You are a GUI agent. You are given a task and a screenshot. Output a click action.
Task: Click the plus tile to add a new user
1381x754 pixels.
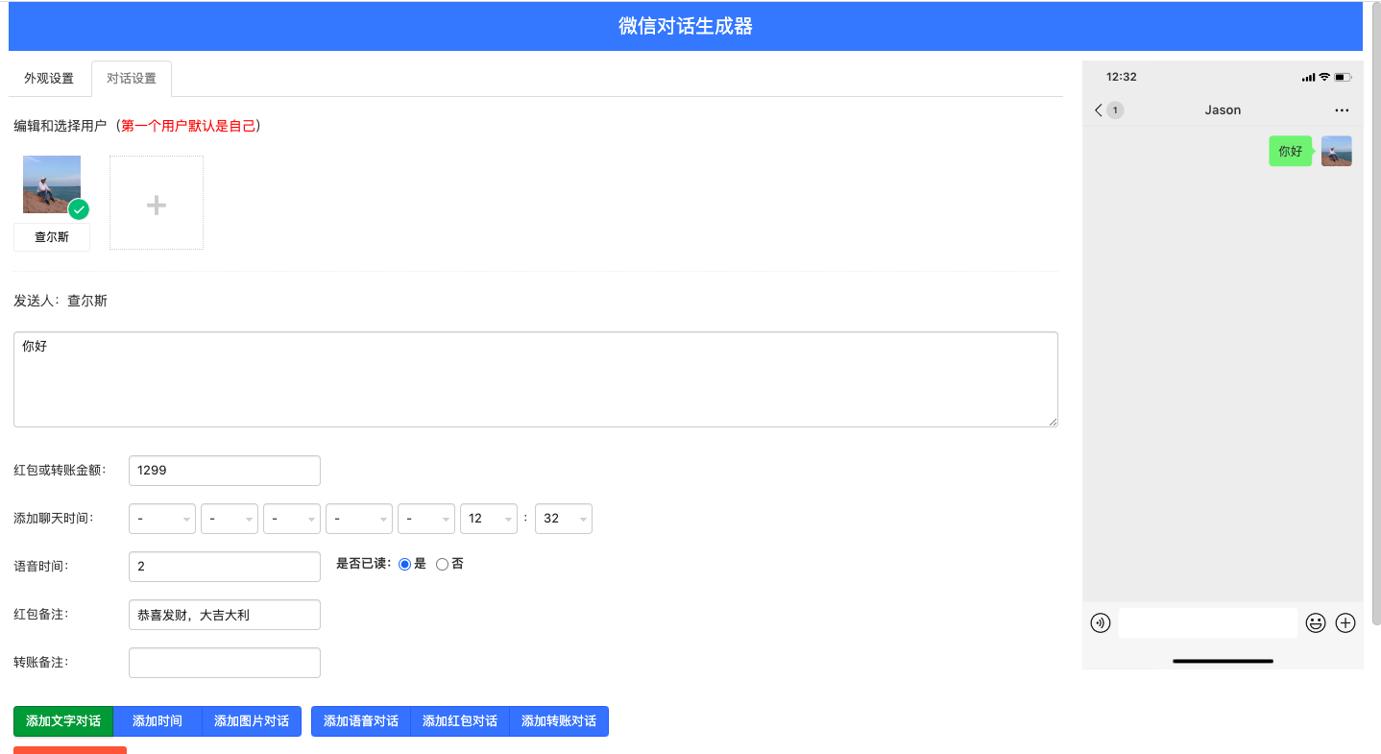156,202
